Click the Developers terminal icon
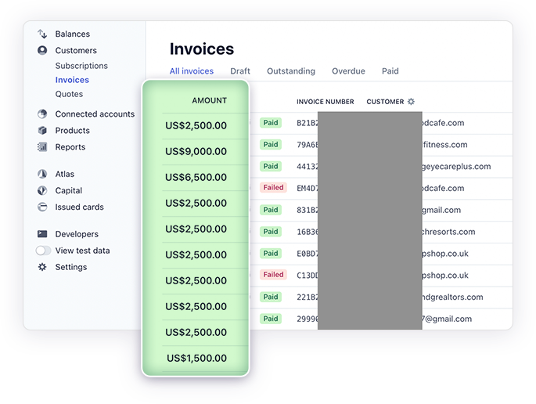 [42, 234]
